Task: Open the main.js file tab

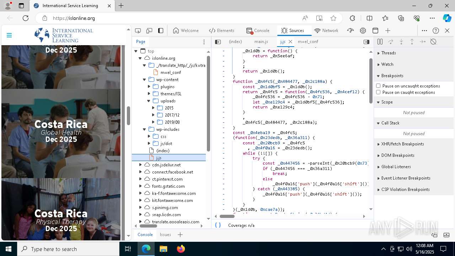Action: click(261, 42)
